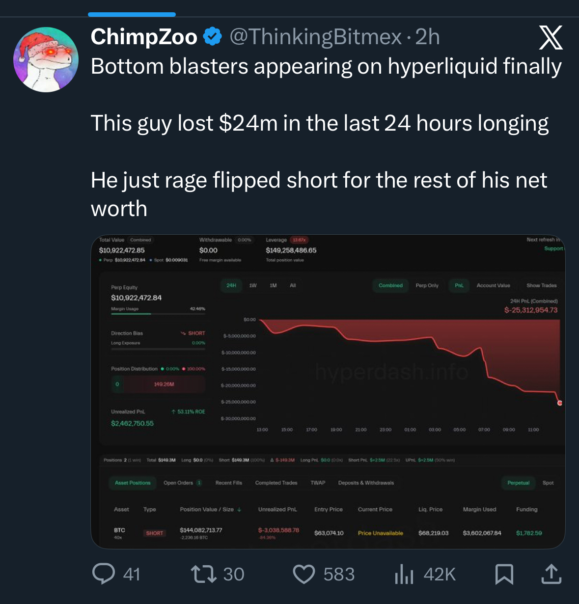Repost this tweet using retweet icon
Screen dimensions: 579x604
click(203, 574)
